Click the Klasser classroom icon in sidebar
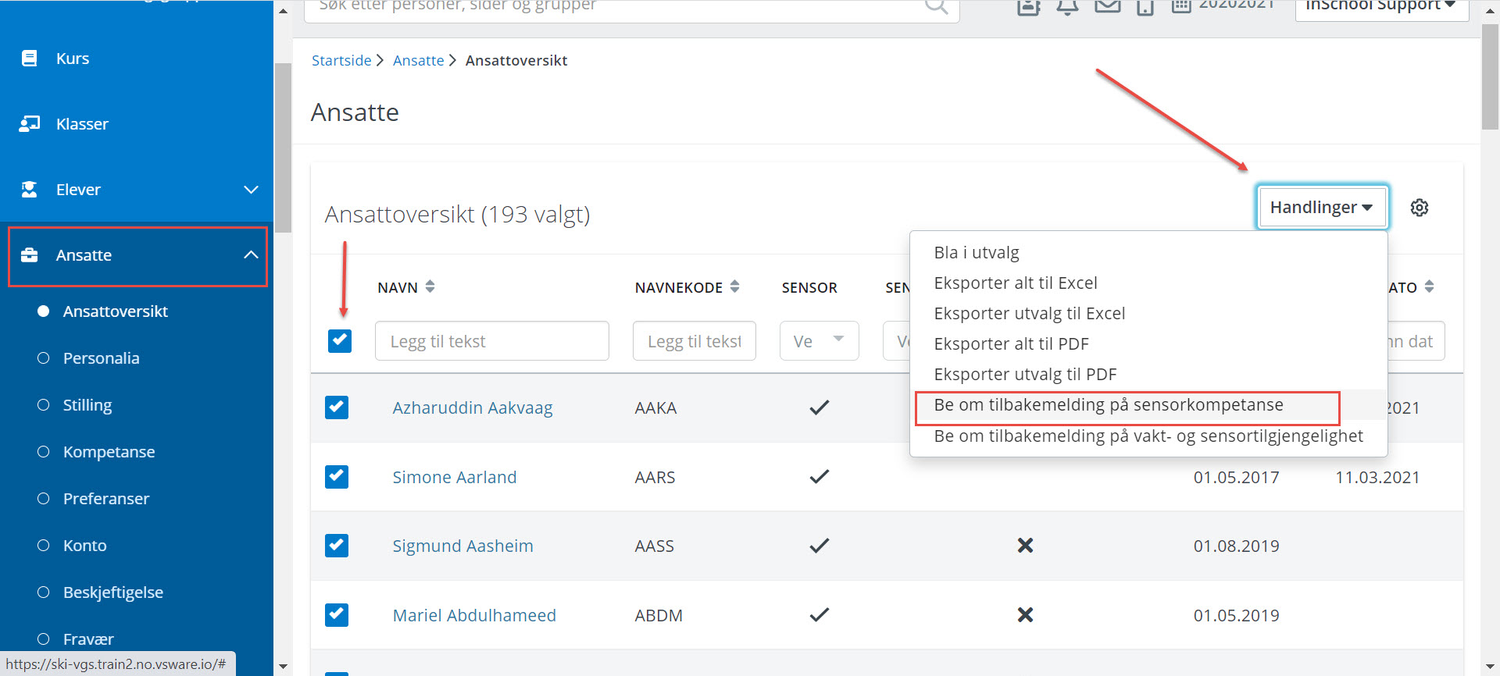The width and height of the screenshot is (1500, 676). click(x=30, y=123)
